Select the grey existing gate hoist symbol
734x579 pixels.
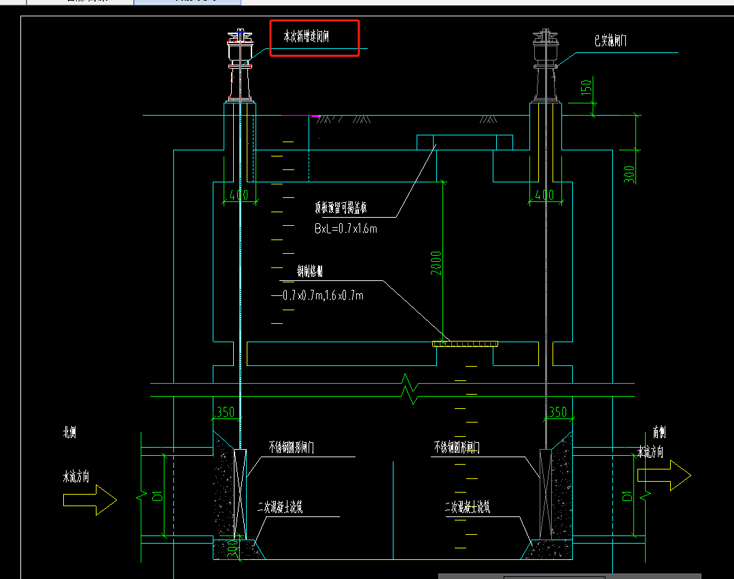click(545, 65)
